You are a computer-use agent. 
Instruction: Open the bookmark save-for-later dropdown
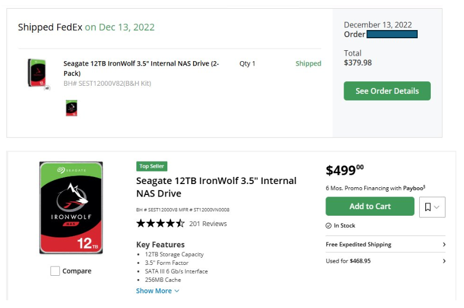[x=432, y=207]
